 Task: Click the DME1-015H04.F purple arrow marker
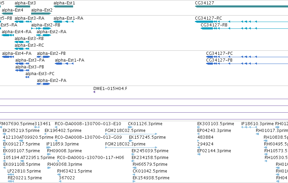(94, 92)
